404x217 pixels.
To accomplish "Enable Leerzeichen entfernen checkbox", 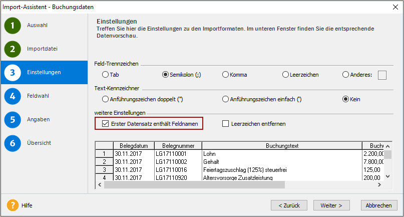I will pyautogui.click(x=225, y=123).
